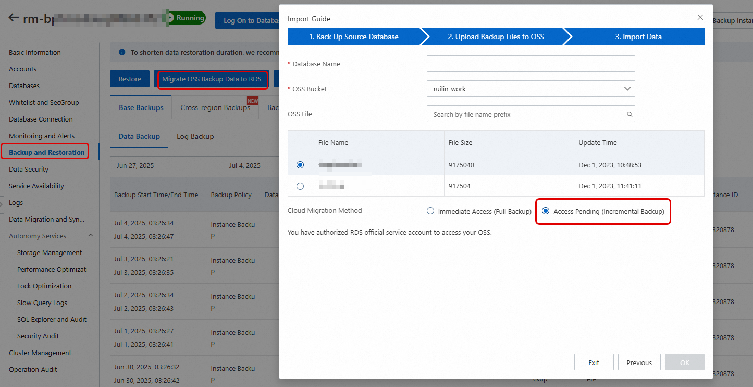
Task: Select the file with size 917504
Action: [x=300, y=186]
